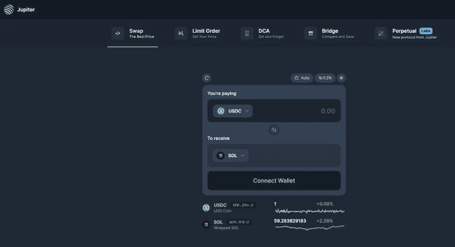Click the paying amount 0.00 field

[328, 111]
